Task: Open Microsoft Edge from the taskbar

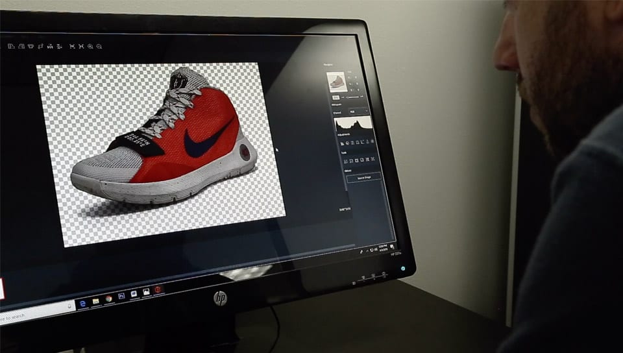Action: (x=82, y=304)
